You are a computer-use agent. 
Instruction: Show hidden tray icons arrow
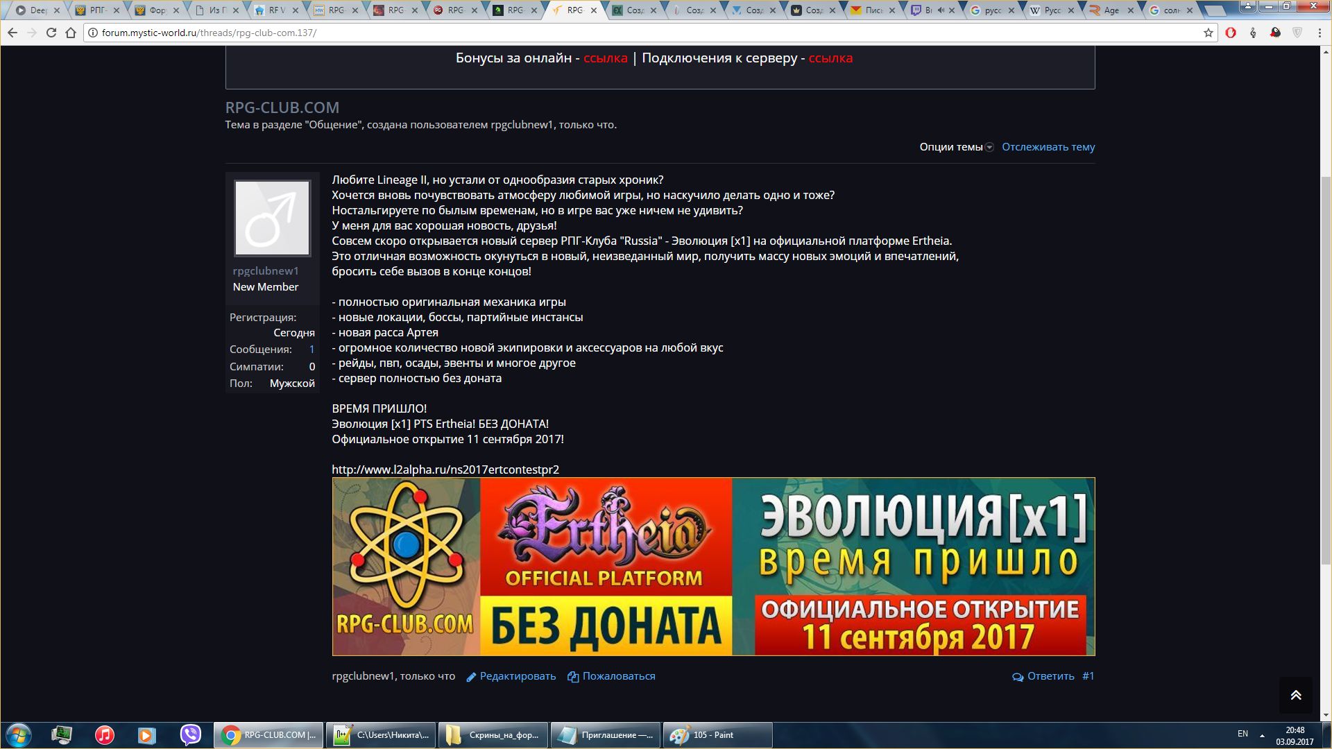point(1262,735)
